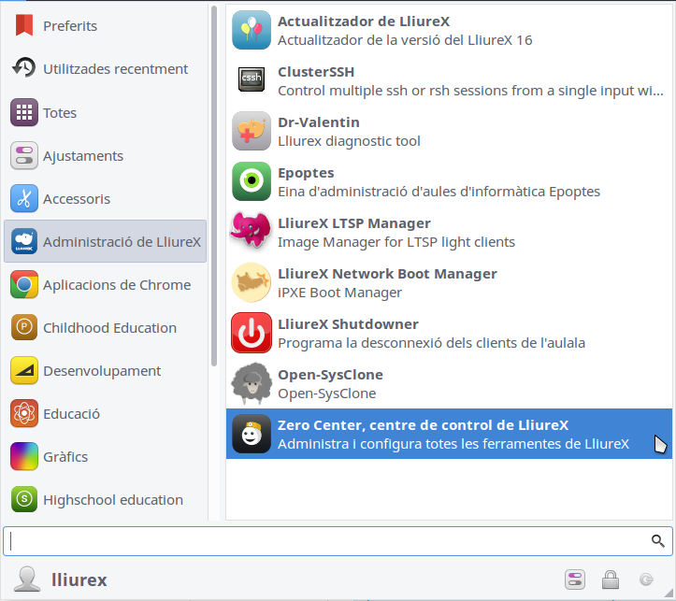Browse the Gràfics category

[65, 457]
